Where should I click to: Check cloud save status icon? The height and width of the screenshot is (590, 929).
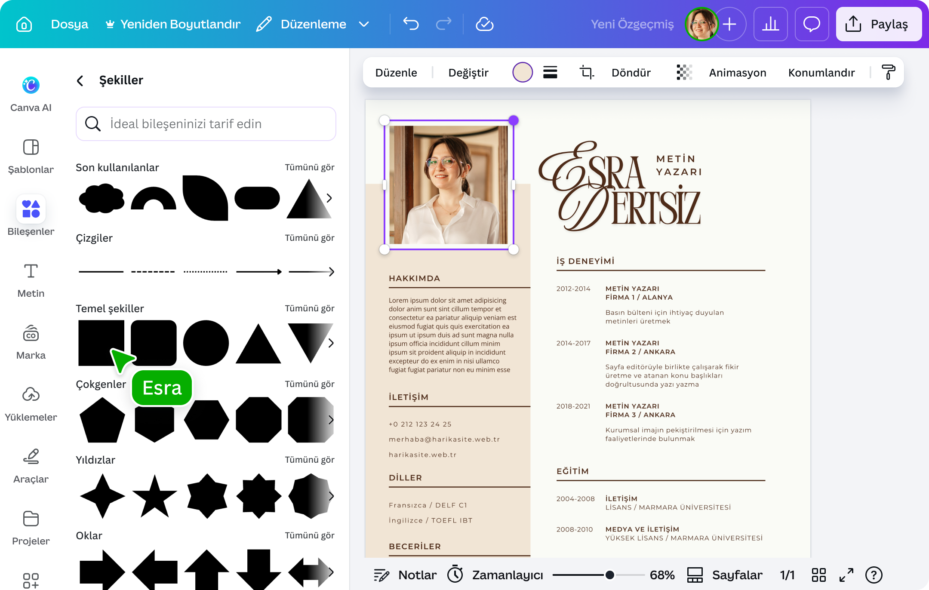(485, 24)
